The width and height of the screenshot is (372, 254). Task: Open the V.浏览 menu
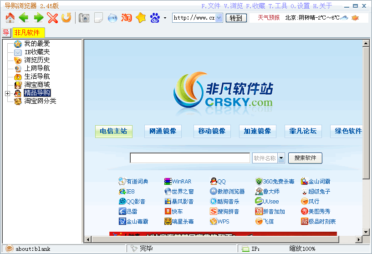coord(233,6)
